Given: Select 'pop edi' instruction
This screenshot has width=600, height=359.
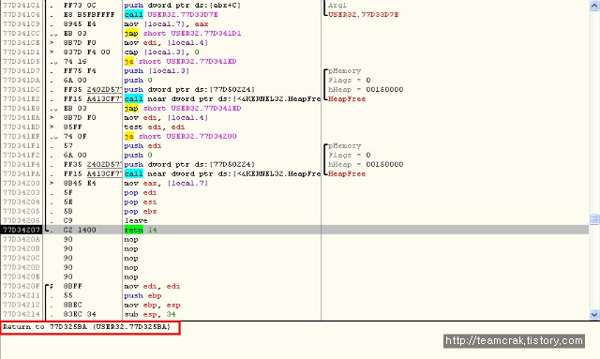Looking at the screenshot, I should click(x=141, y=192).
